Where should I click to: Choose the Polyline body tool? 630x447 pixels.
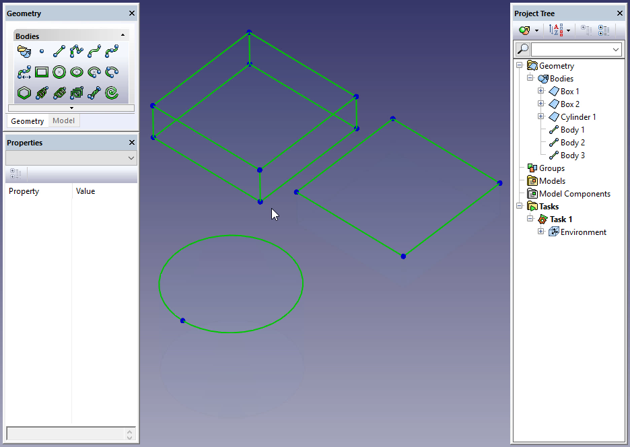(x=77, y=50)
